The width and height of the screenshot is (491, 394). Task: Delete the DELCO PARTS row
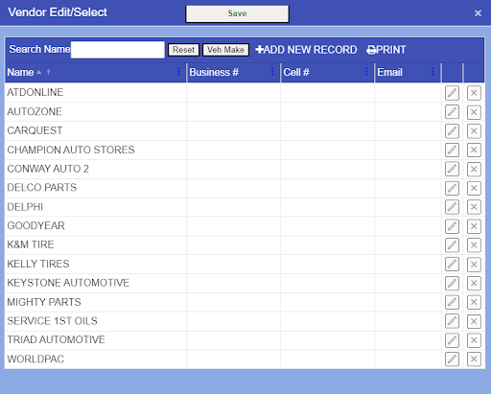474,188
